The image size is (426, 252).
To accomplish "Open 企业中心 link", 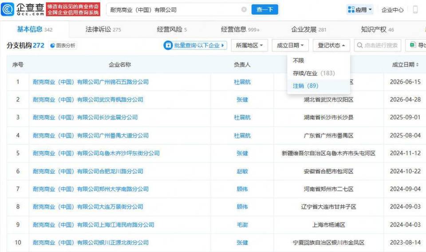I will pos(392,10).
